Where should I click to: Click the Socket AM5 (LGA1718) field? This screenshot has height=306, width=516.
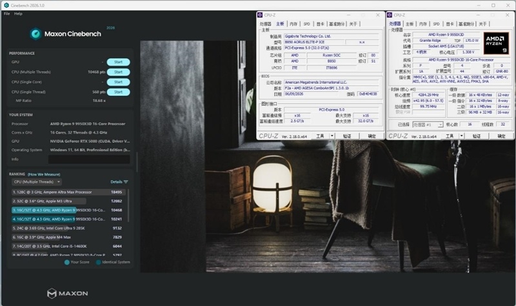446,46
